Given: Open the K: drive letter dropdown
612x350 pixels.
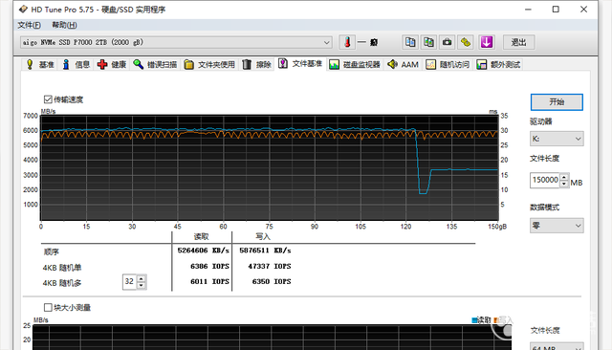Looking at the screenshot, I should tap(557, 139).
